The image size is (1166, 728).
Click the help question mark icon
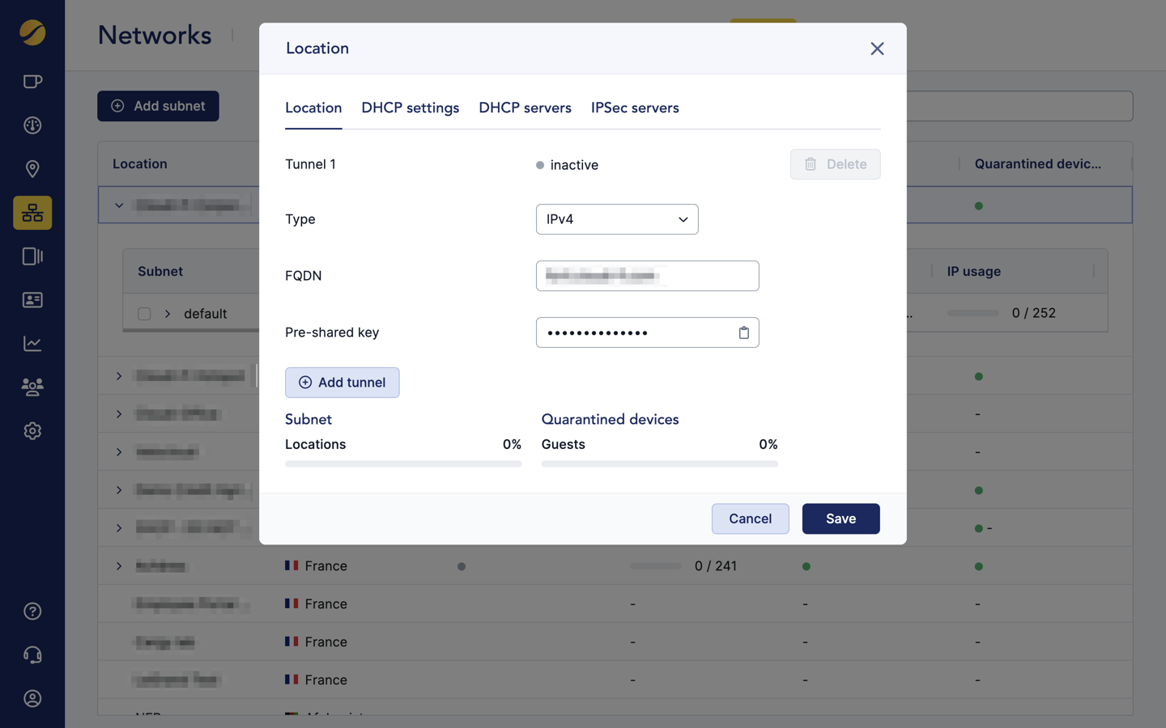click(x=32, y=612)
